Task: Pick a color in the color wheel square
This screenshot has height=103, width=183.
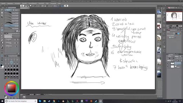Action: (x=12, y=88)
